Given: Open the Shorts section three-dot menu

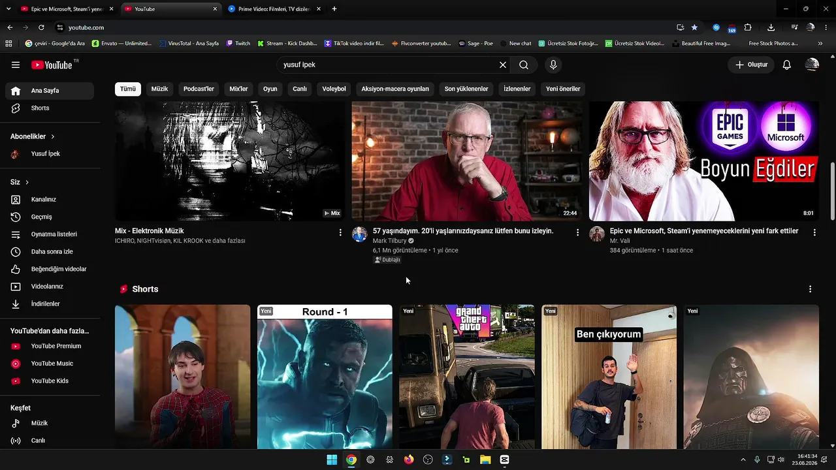Looking at the screenshot, I should [x=811, y=289].
